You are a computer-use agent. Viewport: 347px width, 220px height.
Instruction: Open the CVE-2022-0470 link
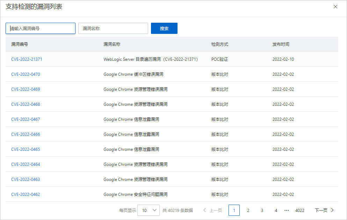26,74
